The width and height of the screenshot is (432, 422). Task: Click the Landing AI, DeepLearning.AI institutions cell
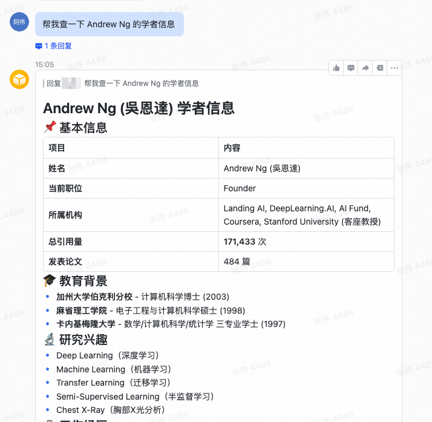(x=306, y=215)
